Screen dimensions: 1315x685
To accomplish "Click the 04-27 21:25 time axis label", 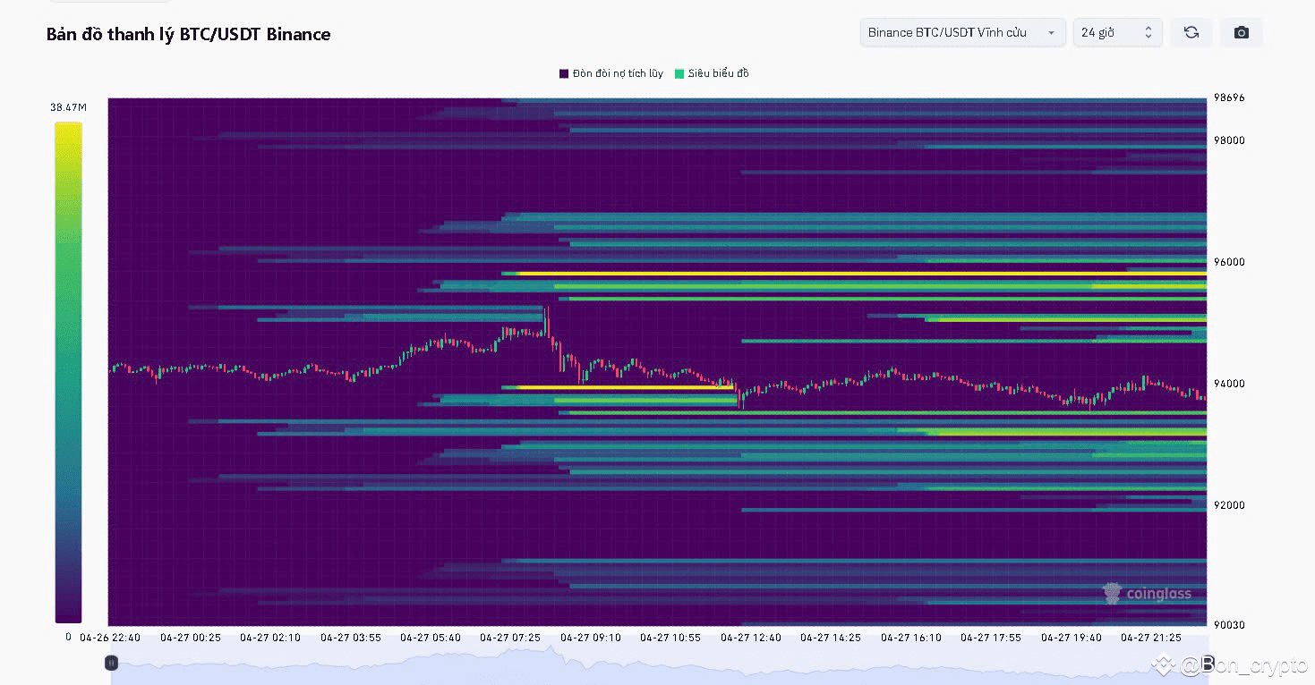I will coord(1151,638).
